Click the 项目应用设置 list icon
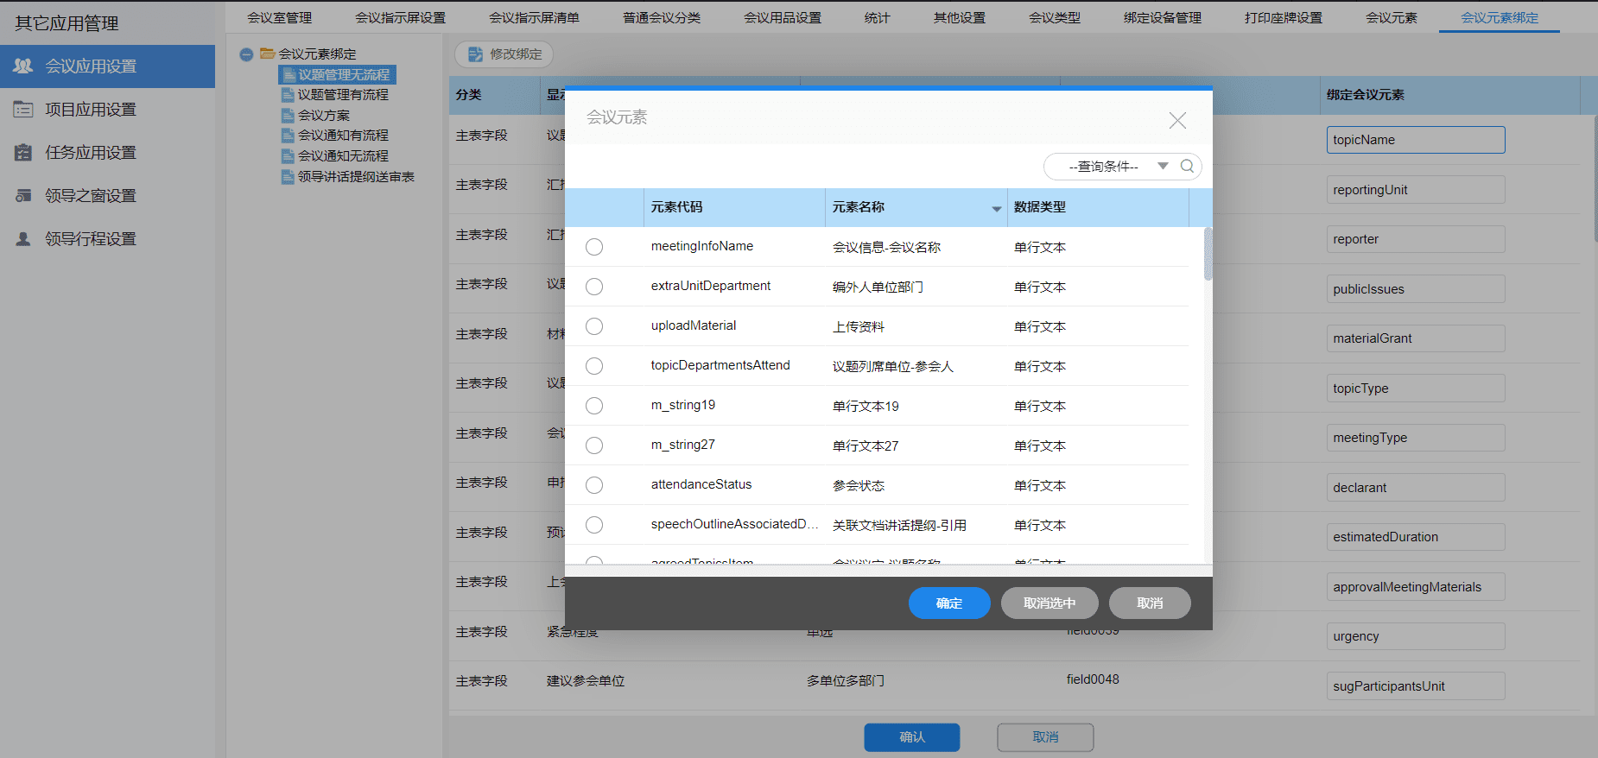 (x=23, y=110)
